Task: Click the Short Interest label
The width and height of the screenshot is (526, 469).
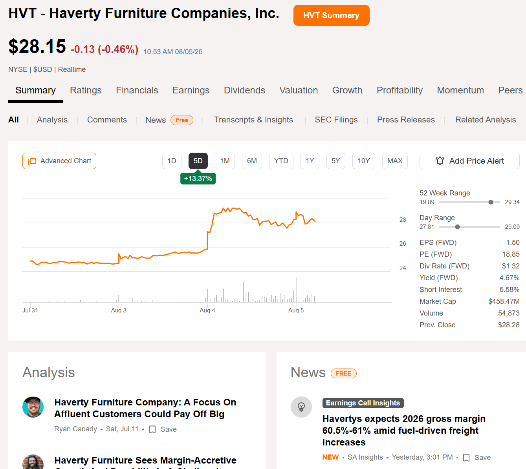Action: tap(441, 290)
